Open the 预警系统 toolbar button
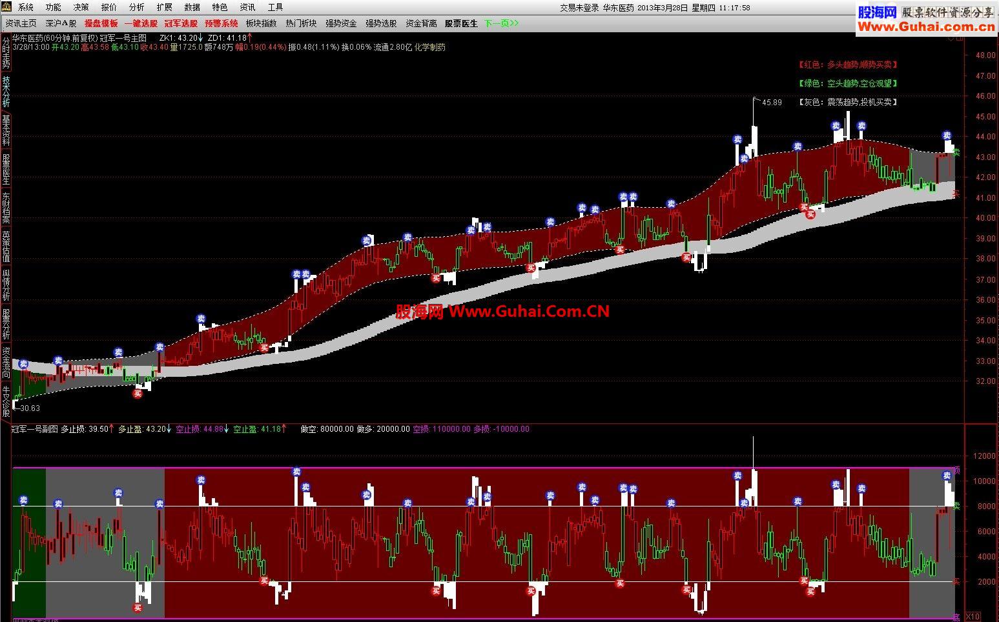The image size is (999, 622). [221, 23]
